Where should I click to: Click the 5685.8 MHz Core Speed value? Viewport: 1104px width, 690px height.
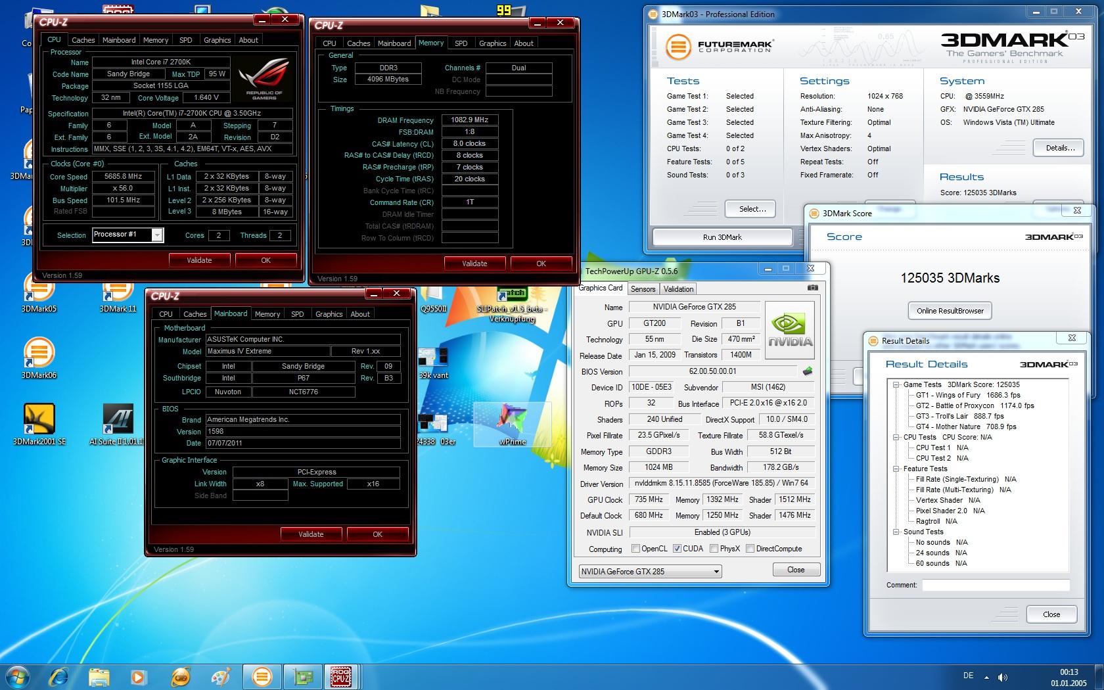[x=124, y=176]
